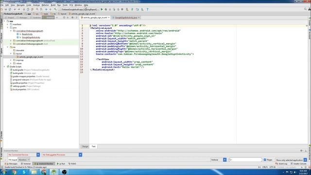This screenshot has width=311, height=175.
Task: Click the Synchronize toolbar icon
Action: (x=10, y=9)
